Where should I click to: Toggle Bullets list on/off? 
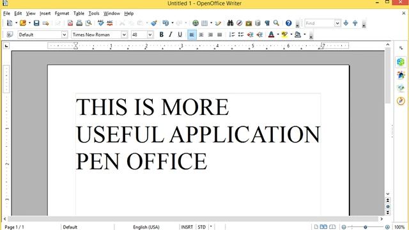click(x=241, y=34)
